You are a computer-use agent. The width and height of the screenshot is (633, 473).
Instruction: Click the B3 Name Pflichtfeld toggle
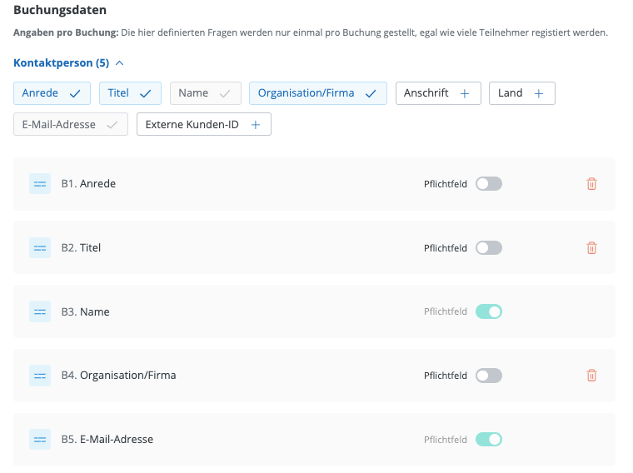click(489, 311)
